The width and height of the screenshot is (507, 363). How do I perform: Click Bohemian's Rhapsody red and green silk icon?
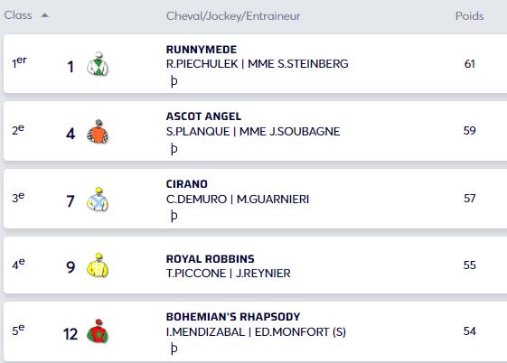tap(98, 331)
